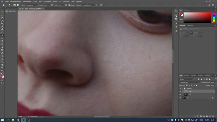Switch to the Коррекция tab

point(190,25)
